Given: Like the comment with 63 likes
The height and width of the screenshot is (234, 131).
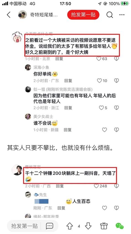Looking at the screenshot, I should pyautogui.click(x=99, y=59).
